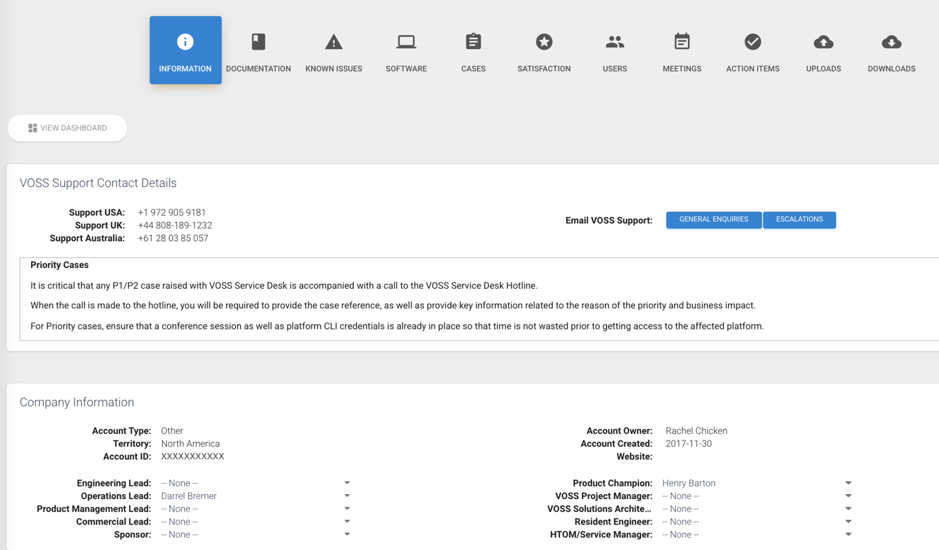Open the VOSS Project Manager dropdown
Viewport: 939px width, 550px height.
(x=848, y=496)
